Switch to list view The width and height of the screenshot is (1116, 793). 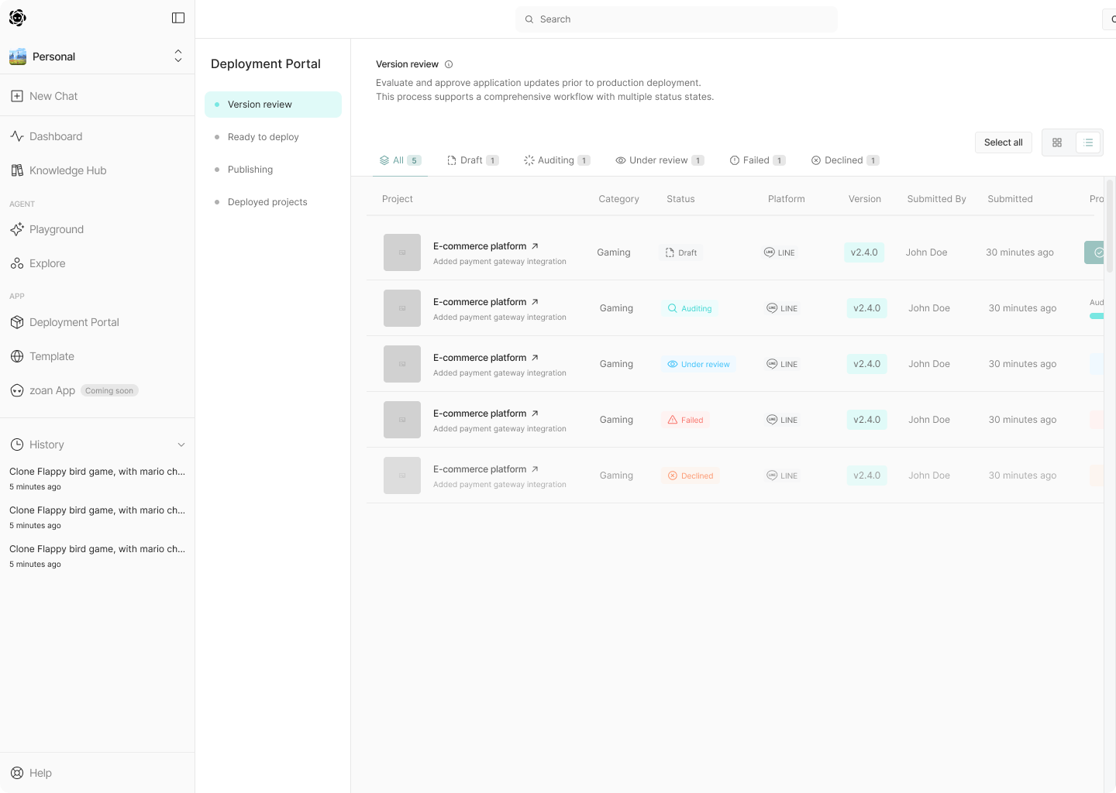[x=1088, y=142]
